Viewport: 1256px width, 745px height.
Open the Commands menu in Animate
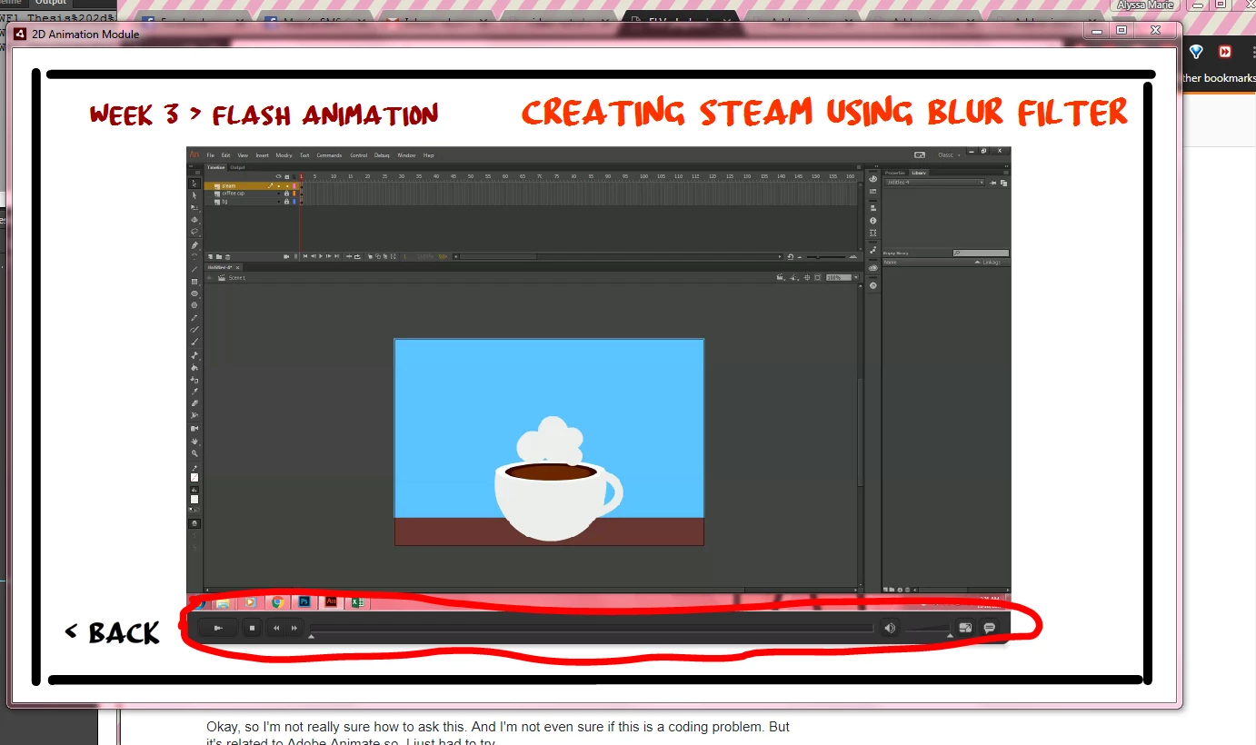coord(329,155)
